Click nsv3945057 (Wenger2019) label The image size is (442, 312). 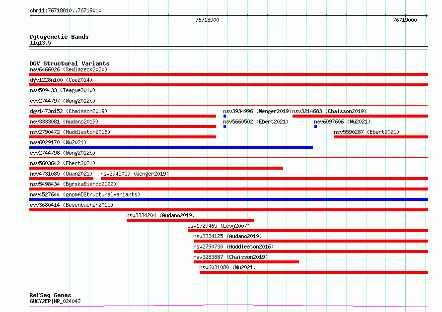[x=135, y=174]
